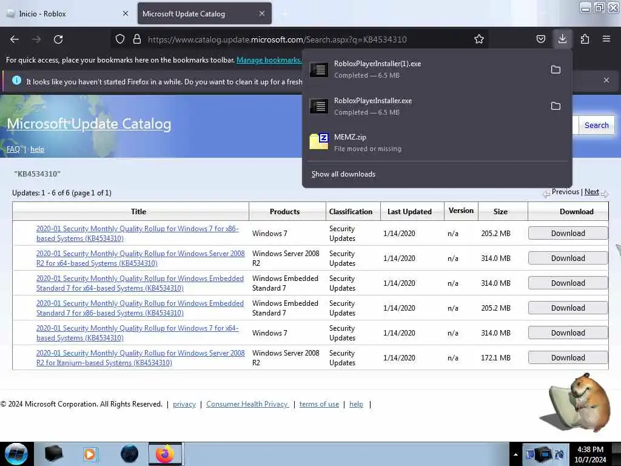Screen dimensions: 621x466
Task: Reload the current page
Action: click(58, 39)
